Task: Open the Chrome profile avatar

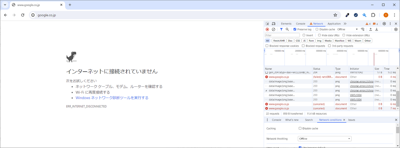Action: [x=386, y=15]
